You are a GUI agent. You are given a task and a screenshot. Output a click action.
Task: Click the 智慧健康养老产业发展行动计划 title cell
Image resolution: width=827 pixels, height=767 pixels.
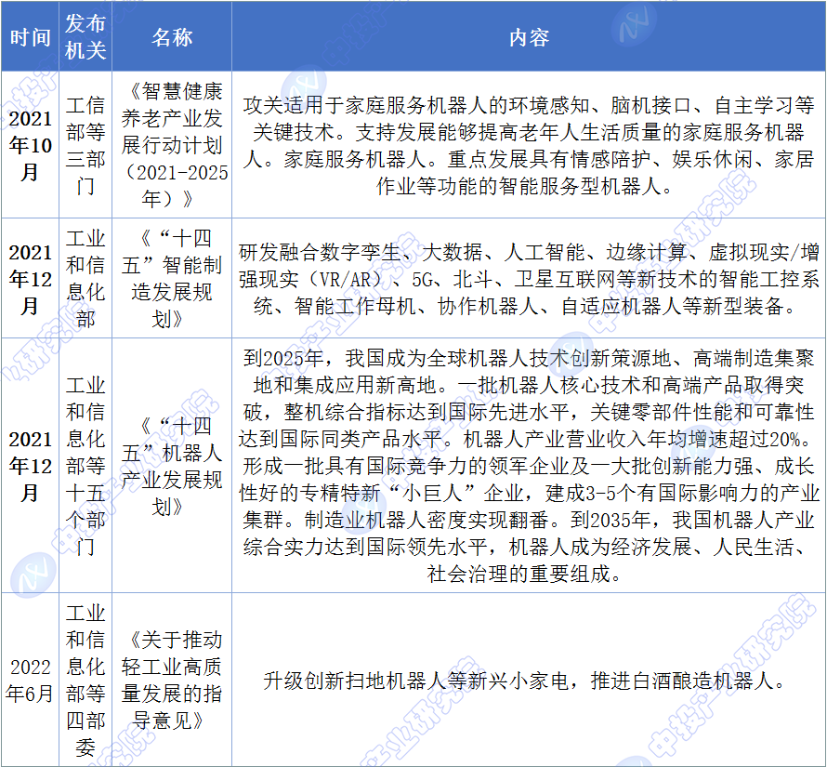coord(172,145)
